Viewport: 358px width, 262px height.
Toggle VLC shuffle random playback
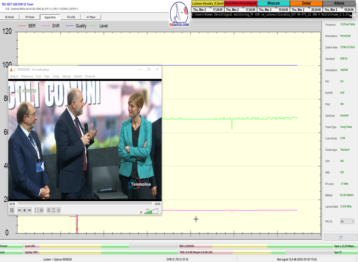click(59, 210)
